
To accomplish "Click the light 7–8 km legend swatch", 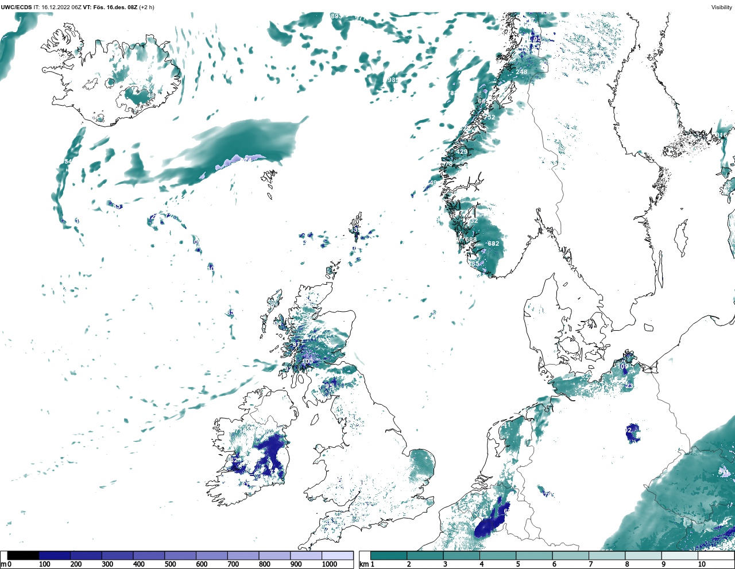I will tap(607, 556).
